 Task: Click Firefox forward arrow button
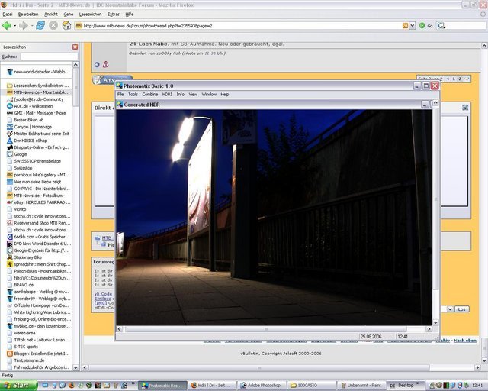24,25
